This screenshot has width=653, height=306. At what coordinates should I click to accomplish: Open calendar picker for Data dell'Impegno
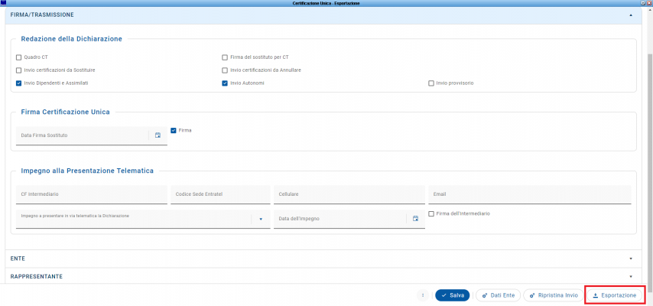416,219
